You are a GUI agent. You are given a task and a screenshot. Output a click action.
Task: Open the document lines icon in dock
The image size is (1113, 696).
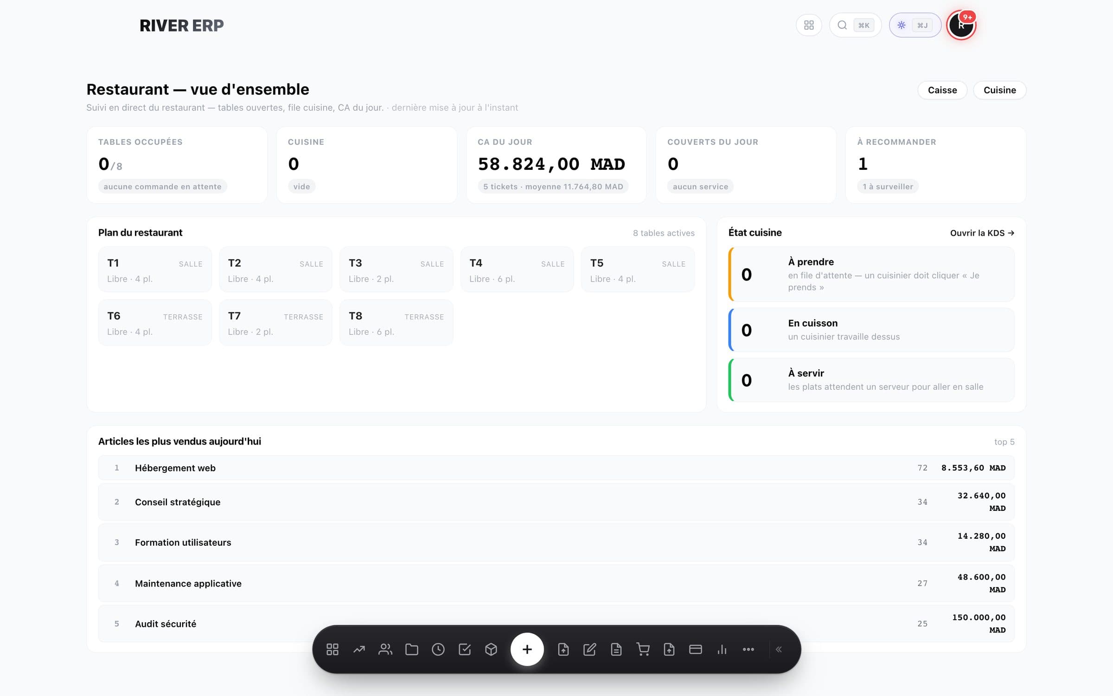click(x=616, y=649)
